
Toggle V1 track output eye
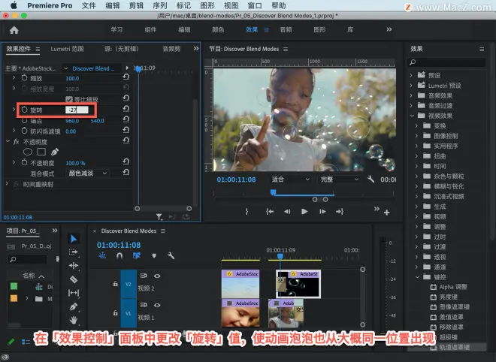point(157,305)
